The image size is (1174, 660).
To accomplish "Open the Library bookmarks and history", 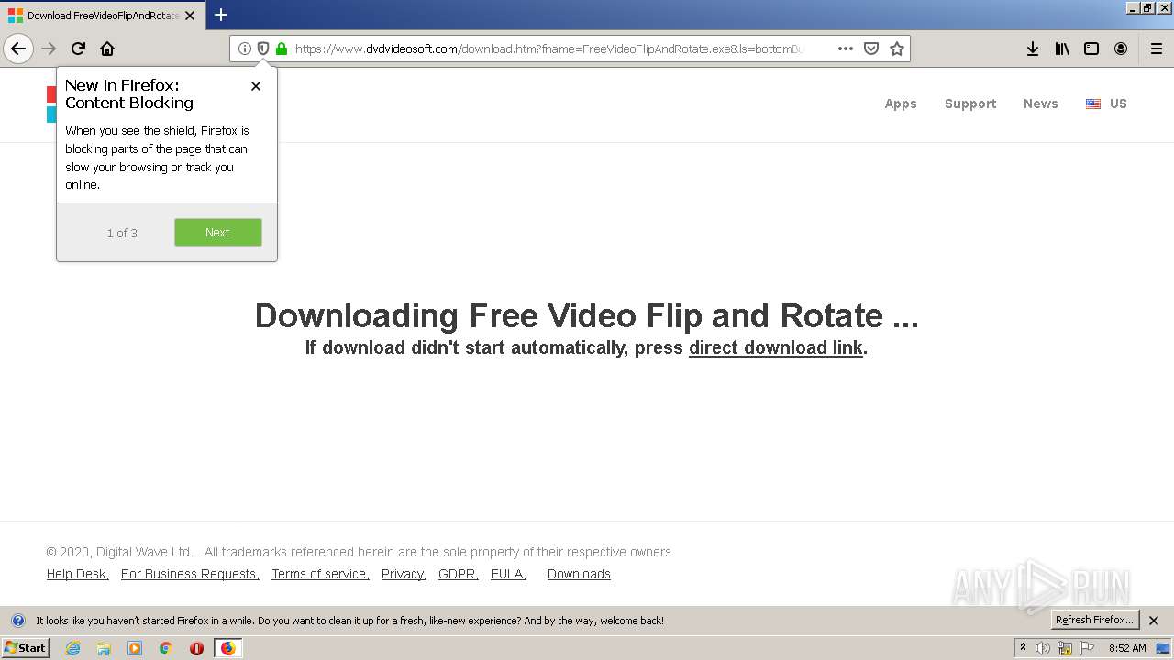I will click(x=1062, y=49).
